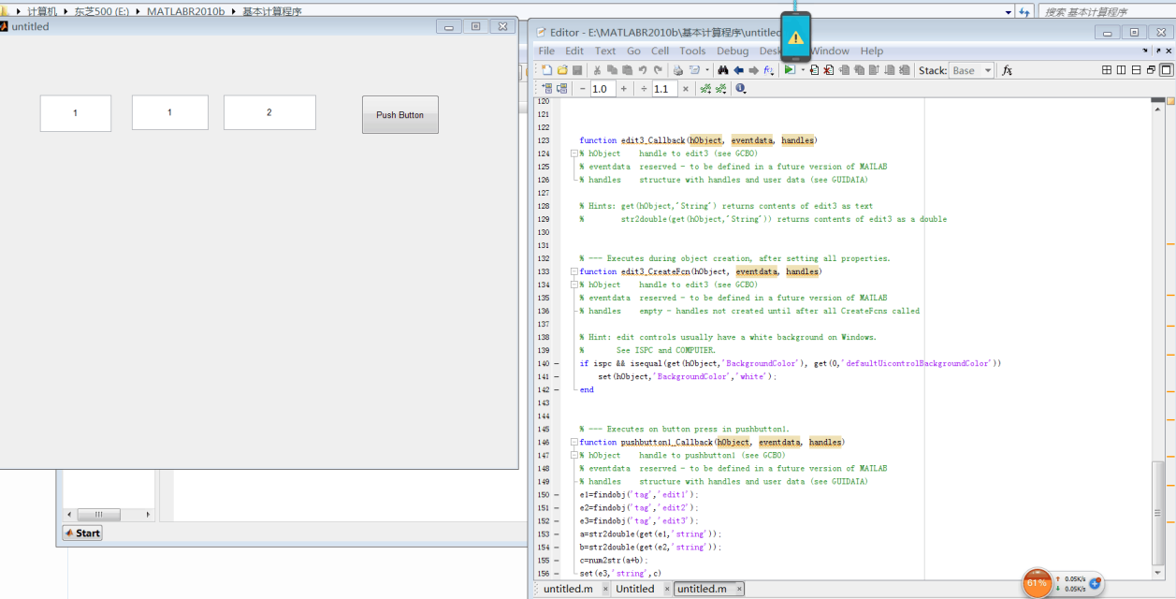1176x599 pixels.
Task: Click the Back navigation arrow icon
Action: pos(738,70)
